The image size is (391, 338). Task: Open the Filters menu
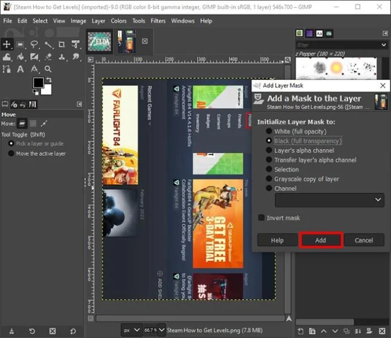coord(158,21)
